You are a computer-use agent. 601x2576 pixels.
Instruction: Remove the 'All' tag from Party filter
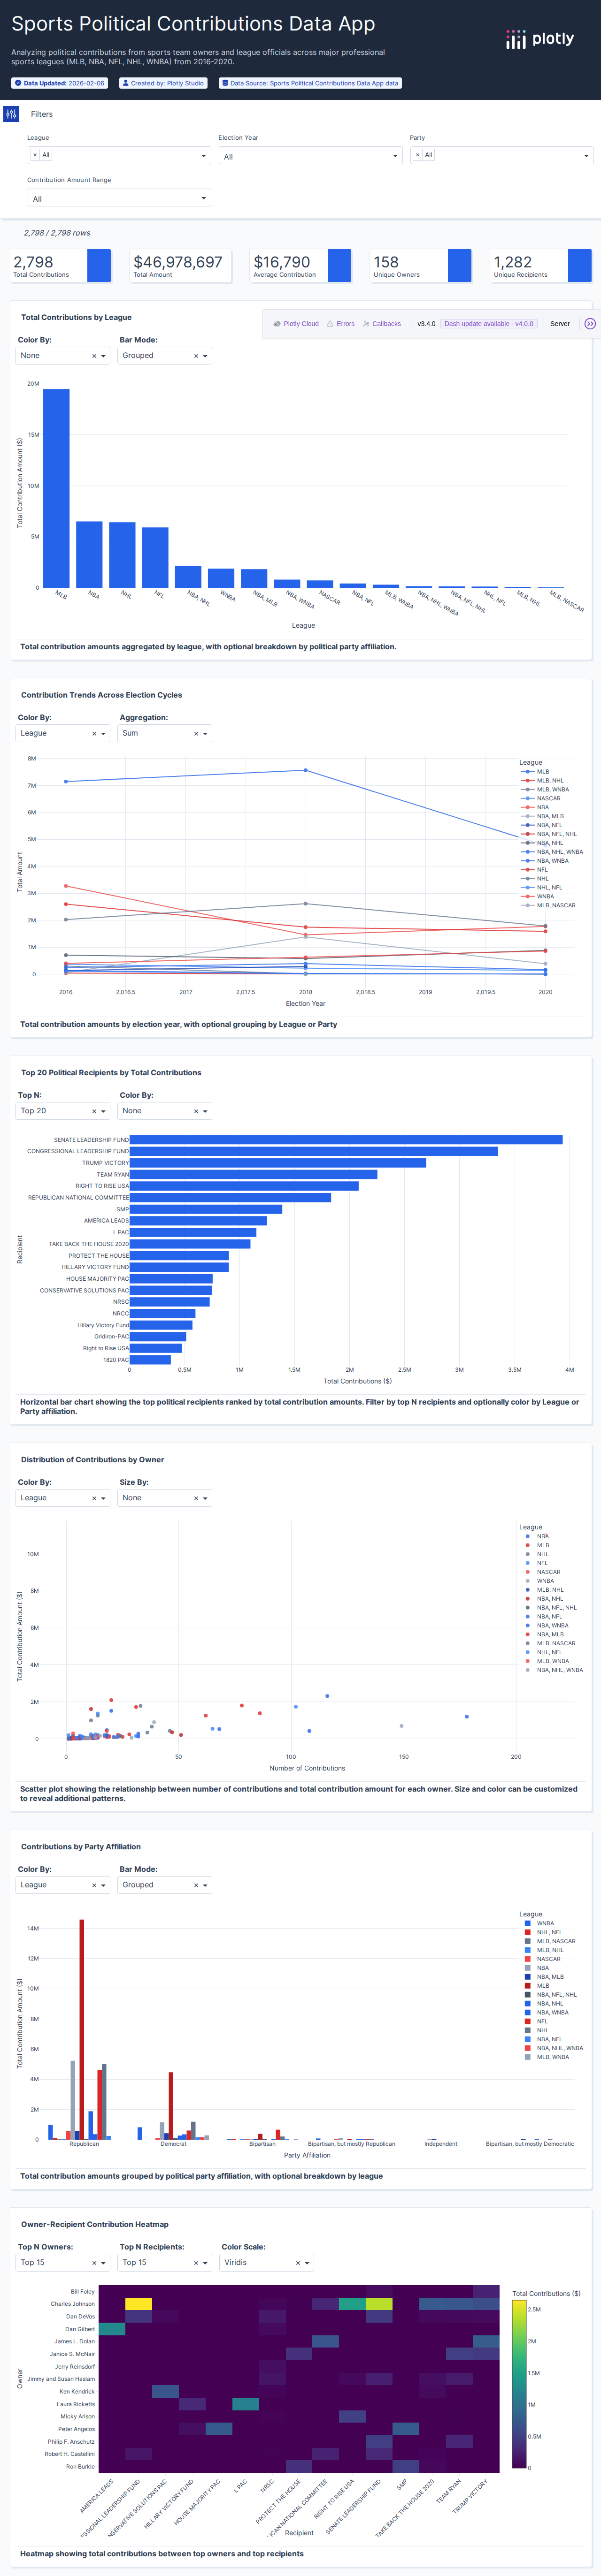[418, 155]
